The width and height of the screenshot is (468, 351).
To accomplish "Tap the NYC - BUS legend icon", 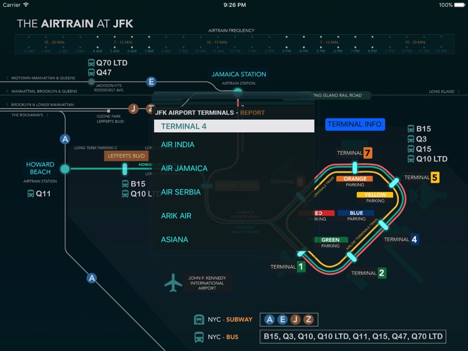I will tap(199, 337).
